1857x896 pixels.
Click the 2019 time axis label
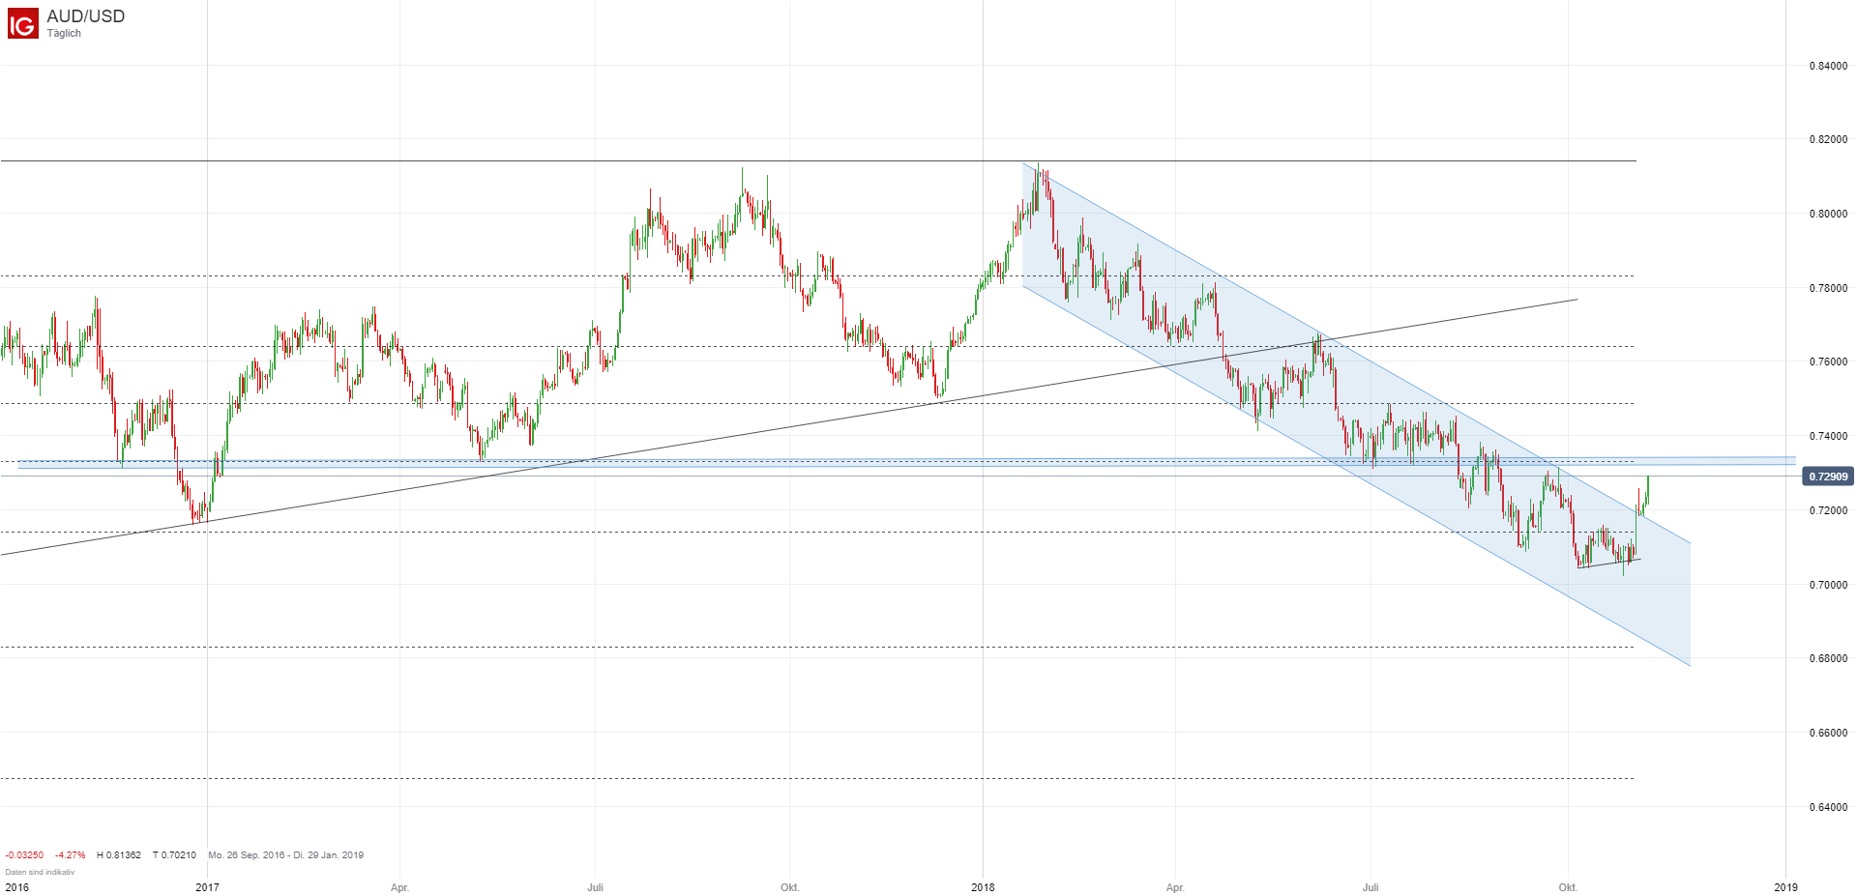tap(1786, 887)
